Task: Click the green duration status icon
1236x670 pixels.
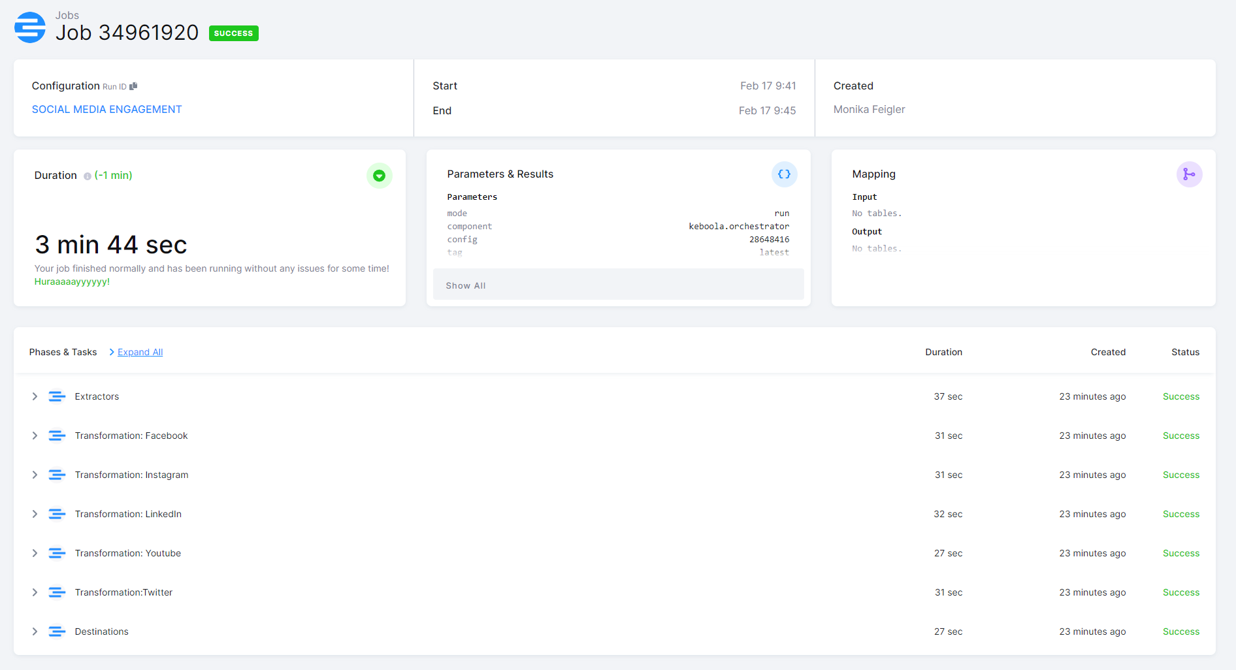Action: [379, 176]
